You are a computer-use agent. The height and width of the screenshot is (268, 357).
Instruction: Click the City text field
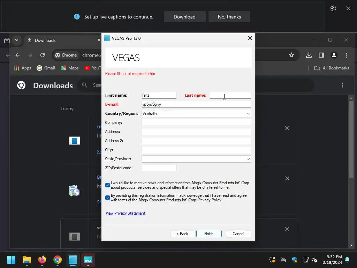tap(196, 150)
